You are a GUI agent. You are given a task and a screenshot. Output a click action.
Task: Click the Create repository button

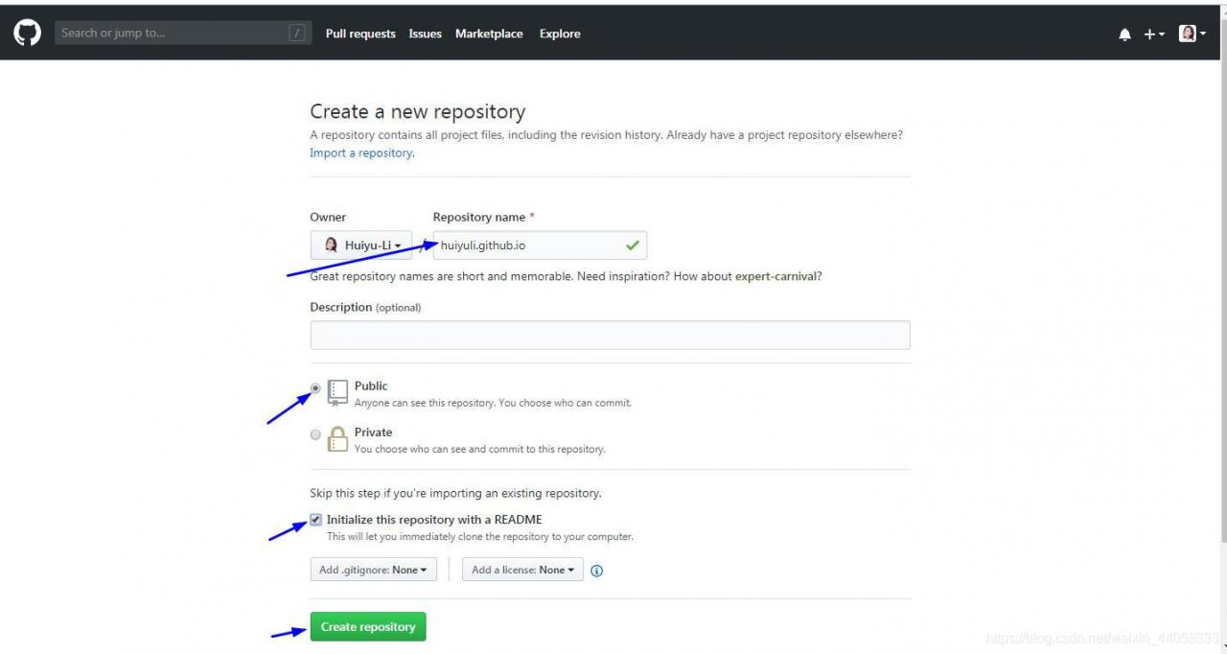[x=368, y=627]
